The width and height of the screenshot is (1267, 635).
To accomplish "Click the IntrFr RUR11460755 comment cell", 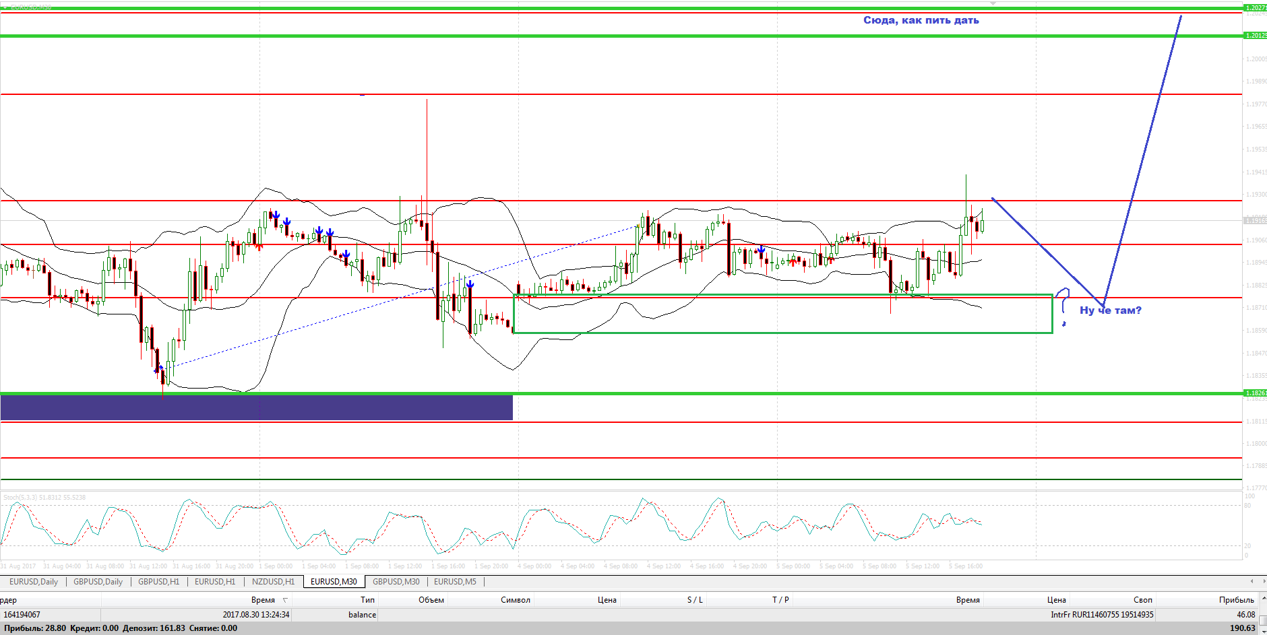I will pos(1102,615).
